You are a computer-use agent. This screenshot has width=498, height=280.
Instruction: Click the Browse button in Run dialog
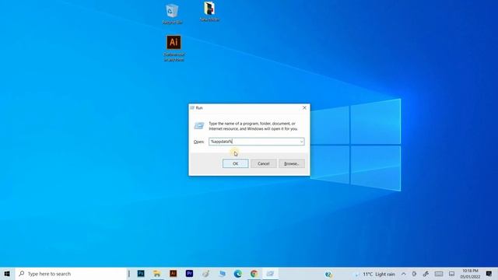(292, 163)
